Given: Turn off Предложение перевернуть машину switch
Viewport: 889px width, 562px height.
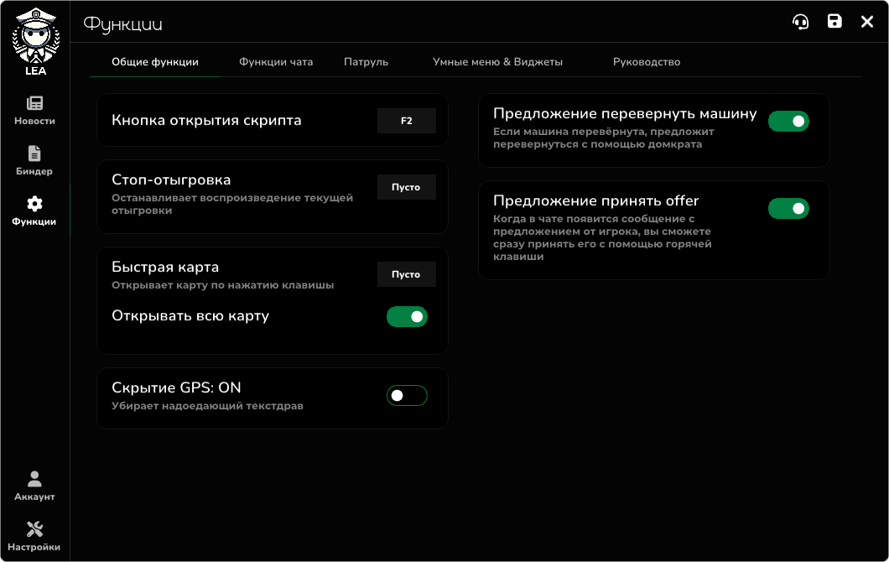Looking at the screenshot, I should (788, 122).
